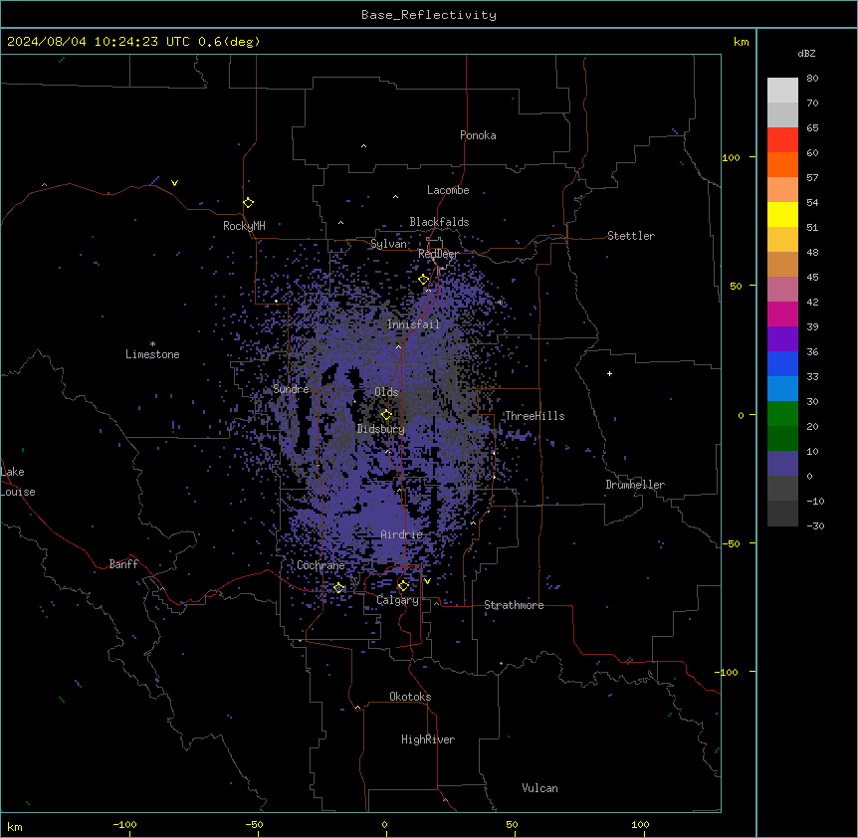The height and width of the screenshot is (838, 858).
Task: Click the yellow diamond marker below Cochrane label
Action: pyautogui.click(x=339, y=588)
